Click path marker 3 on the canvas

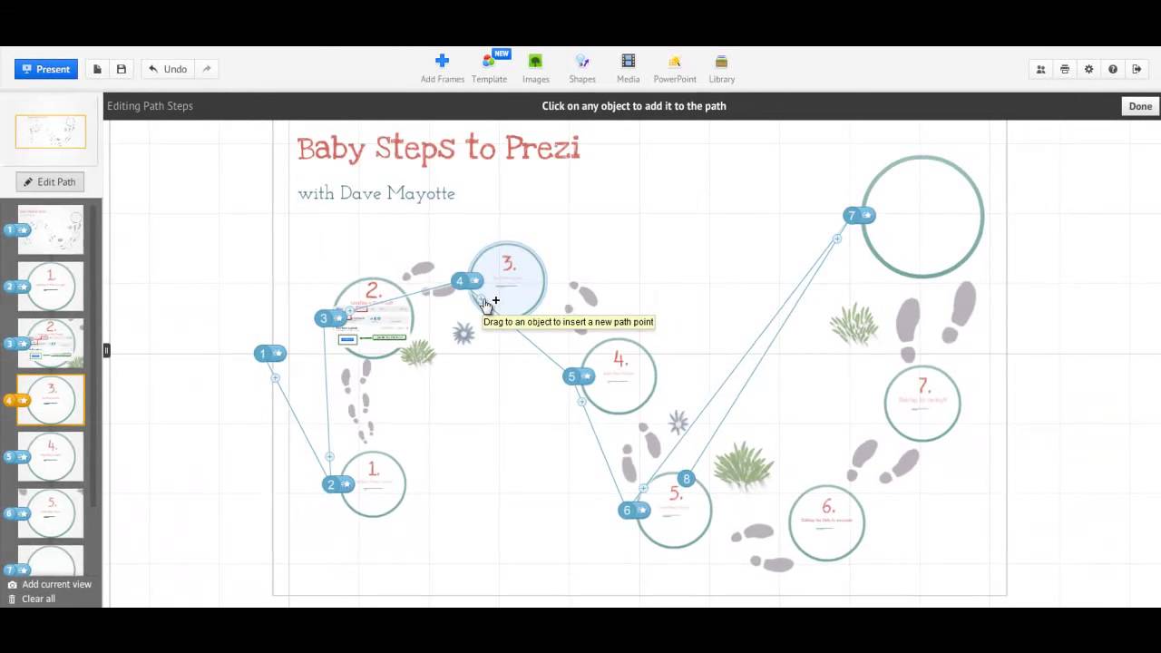coord(331,318)
